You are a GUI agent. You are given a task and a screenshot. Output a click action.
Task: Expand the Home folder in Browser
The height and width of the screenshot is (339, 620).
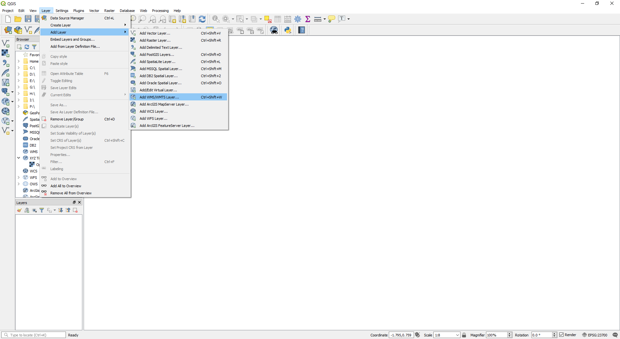(19, 61)
